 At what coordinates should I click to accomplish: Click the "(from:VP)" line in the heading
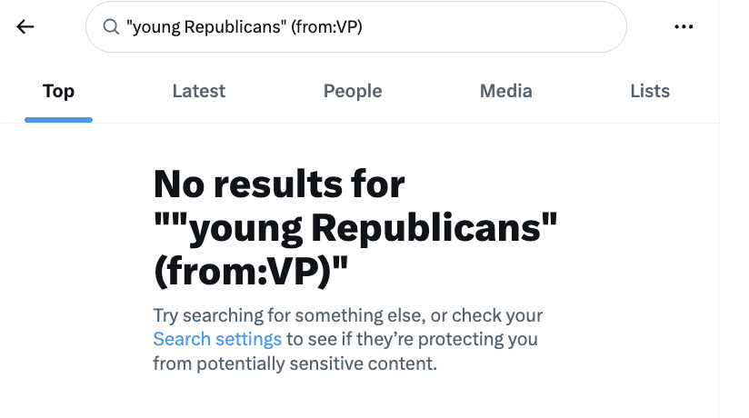[256, 272]
